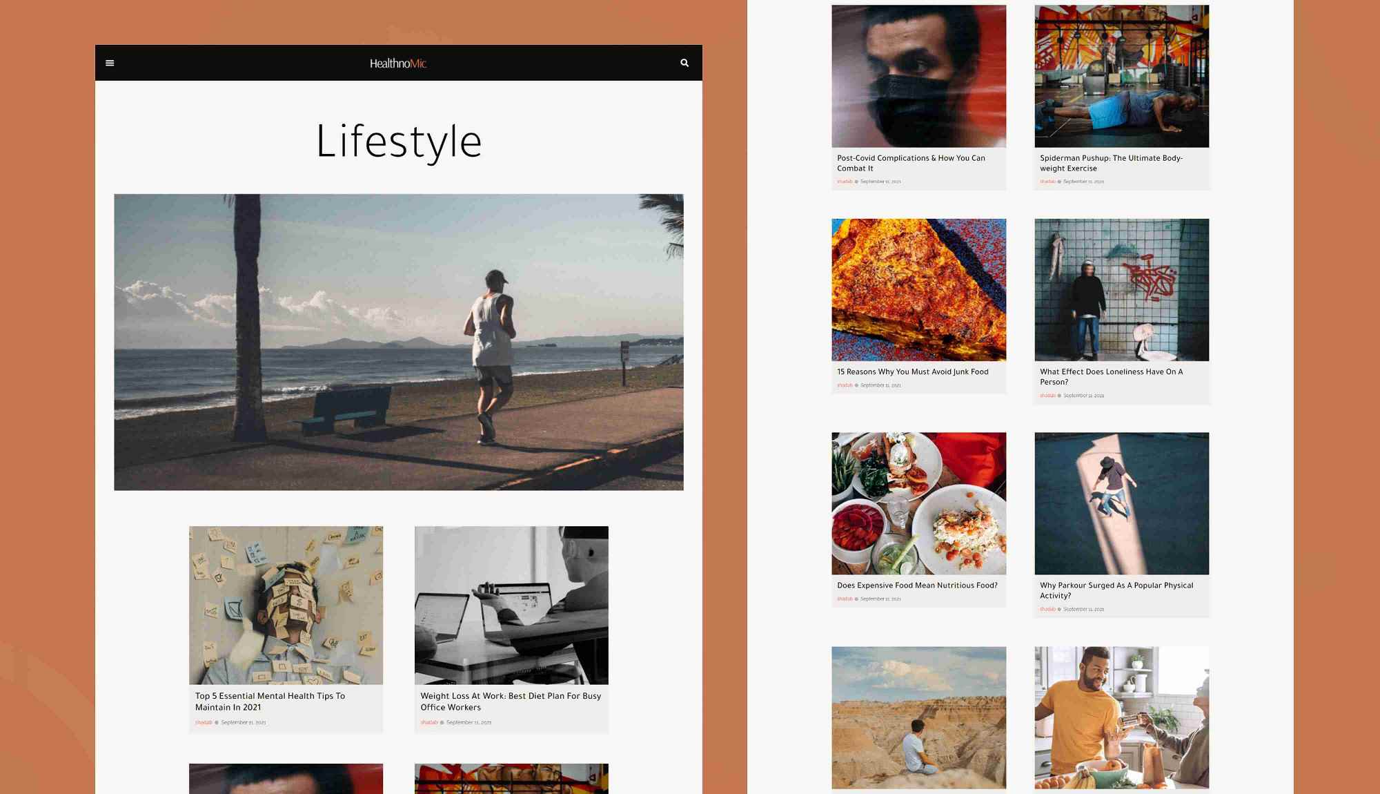Click the September date under the Weight Loss article

click(468, 724)
